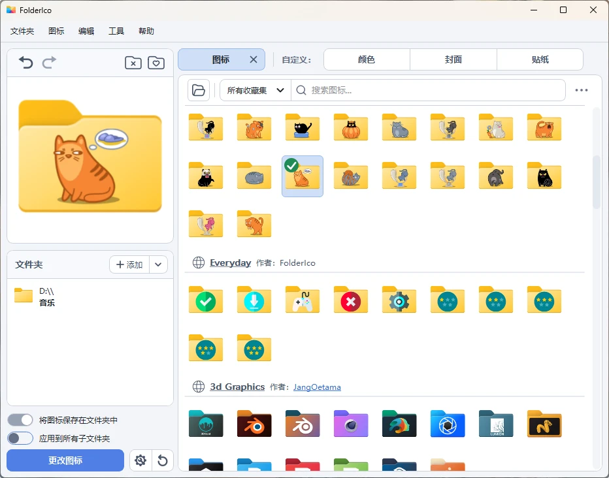This screenshot has width=609, height=478.
Task: Open the three-dot more options menu
Action: [x=582, y=90]
